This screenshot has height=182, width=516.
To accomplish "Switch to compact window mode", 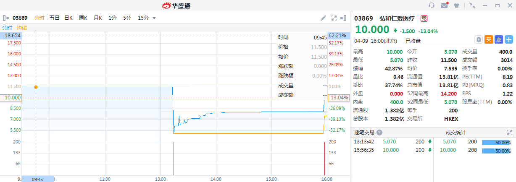I will (472, 5).
